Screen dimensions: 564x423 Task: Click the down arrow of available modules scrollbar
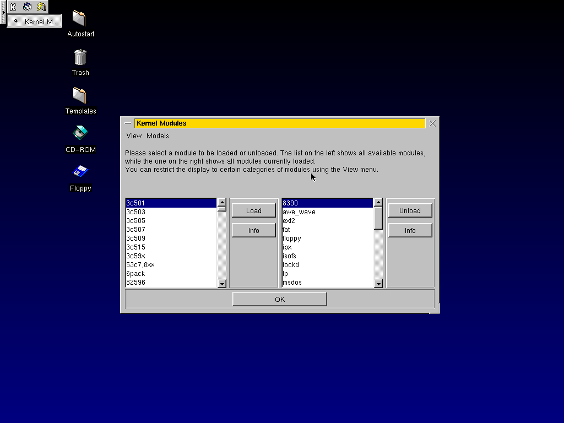[x=221, y=283]
